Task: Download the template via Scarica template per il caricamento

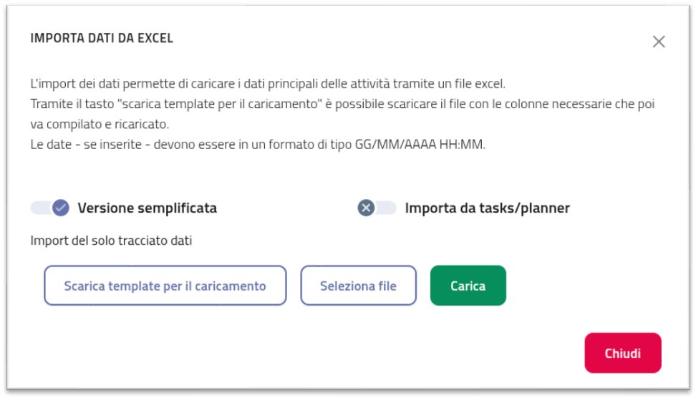Action: pos(165,286)
